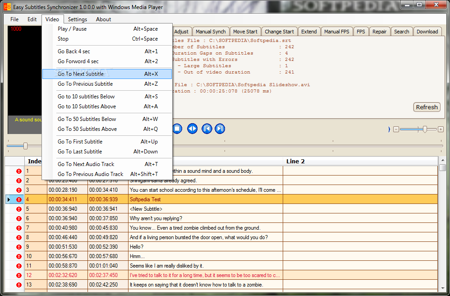Click the skip-to-previous blue player button

207,128
